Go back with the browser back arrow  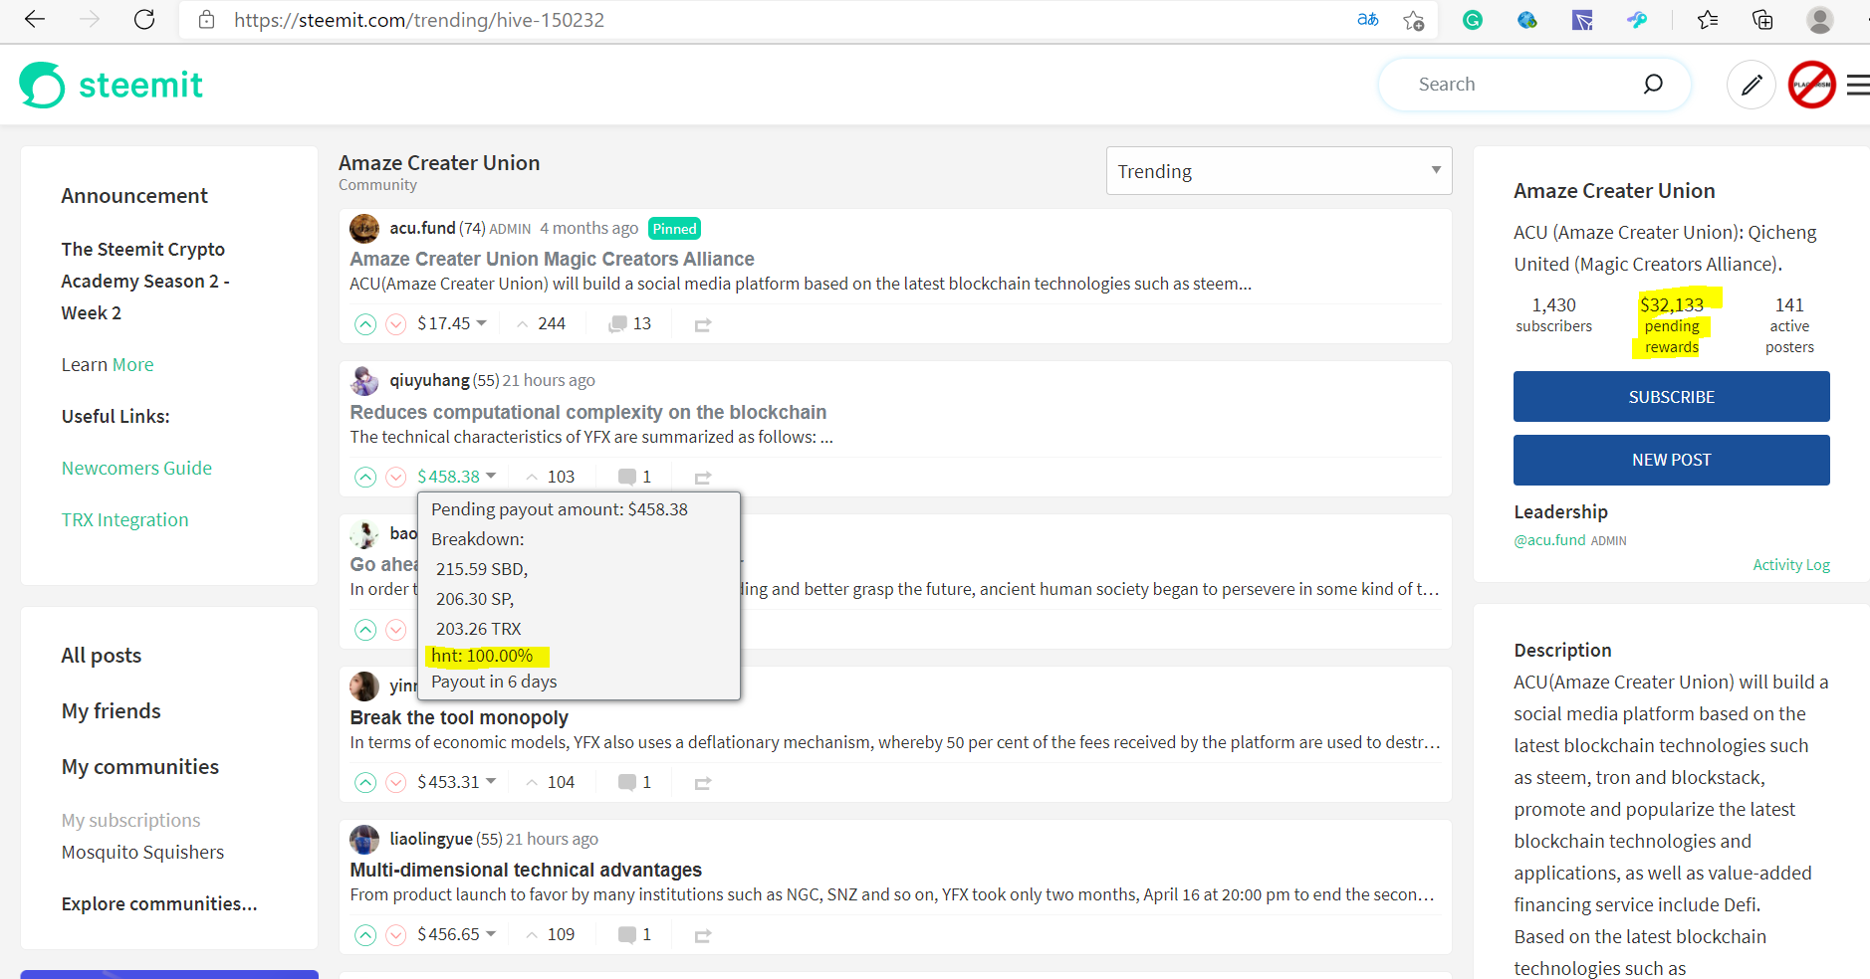click(x=35, y=20)
